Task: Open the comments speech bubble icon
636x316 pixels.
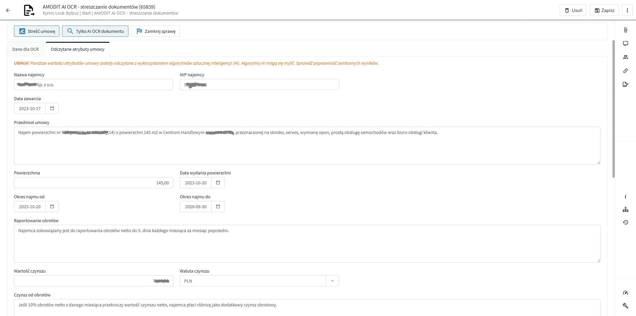Action: tap(625, 43)
